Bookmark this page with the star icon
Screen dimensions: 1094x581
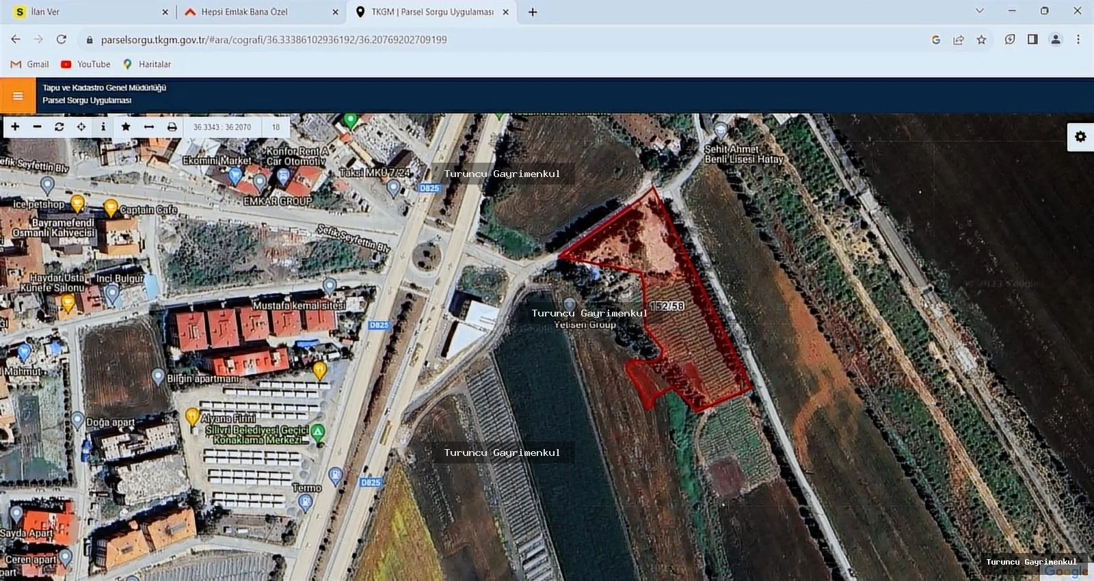click(x=982, y=40)
